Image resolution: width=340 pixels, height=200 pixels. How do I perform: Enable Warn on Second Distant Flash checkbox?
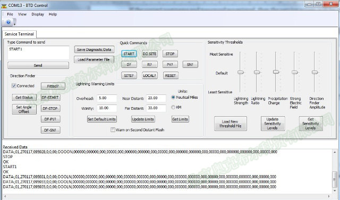(113, 130)
